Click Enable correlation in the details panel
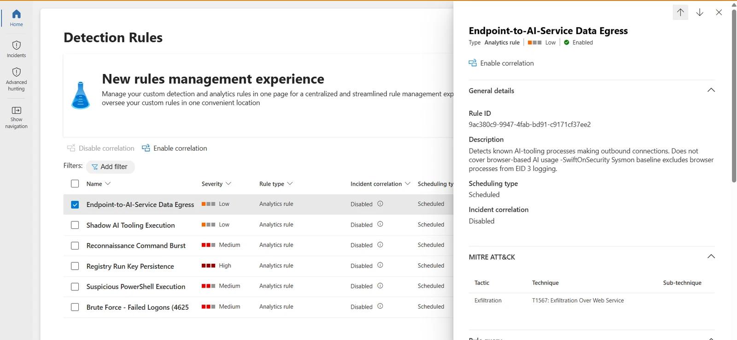Screen dimensions: 737x340 pyautogui.click(x=501, y=63)
